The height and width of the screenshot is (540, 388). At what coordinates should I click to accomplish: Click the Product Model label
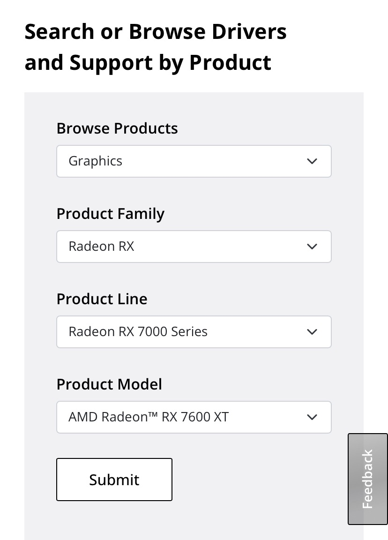coord(109,384)
